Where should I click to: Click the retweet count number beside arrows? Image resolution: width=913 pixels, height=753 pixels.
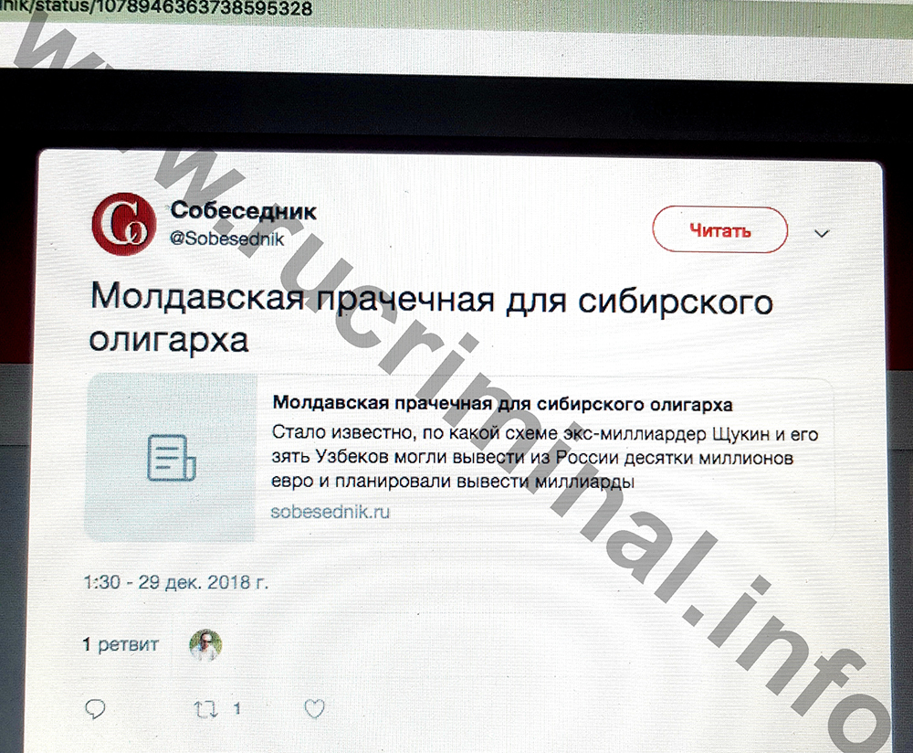pyautogui.click(x=237, y=709)
